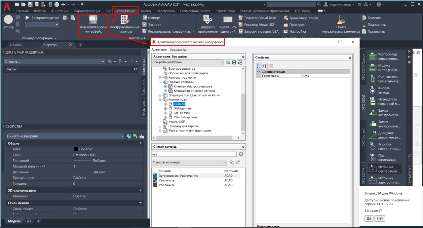
Task: Click Цвет swatch ПоСлою
Action: click(76, 149)
